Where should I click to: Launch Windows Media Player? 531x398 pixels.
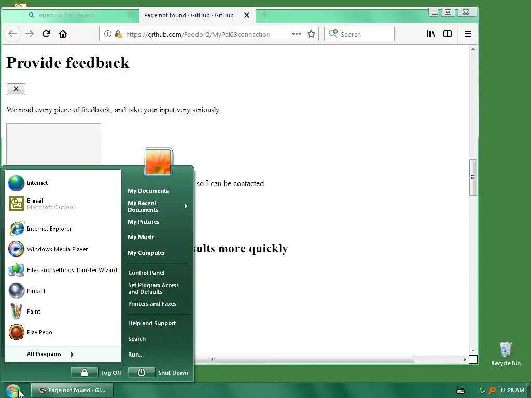63,249
